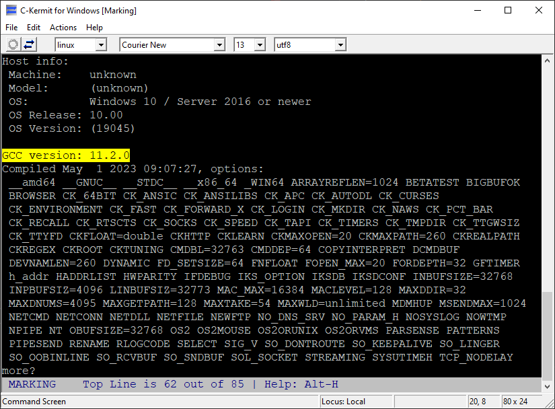Image resolution: width=555 pixels, height=409 pixels.
Task: Click the gear settings toolbar icon
Action: [x=13, y=45]
